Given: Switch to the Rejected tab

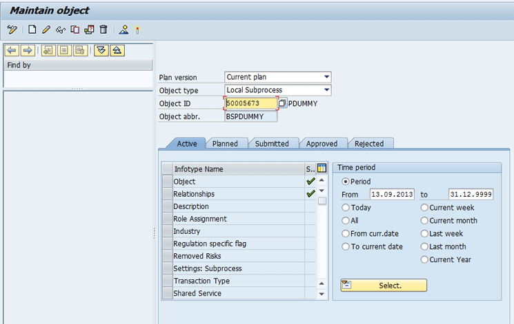Looking at the screenshot, I should [x=369, y=144].
